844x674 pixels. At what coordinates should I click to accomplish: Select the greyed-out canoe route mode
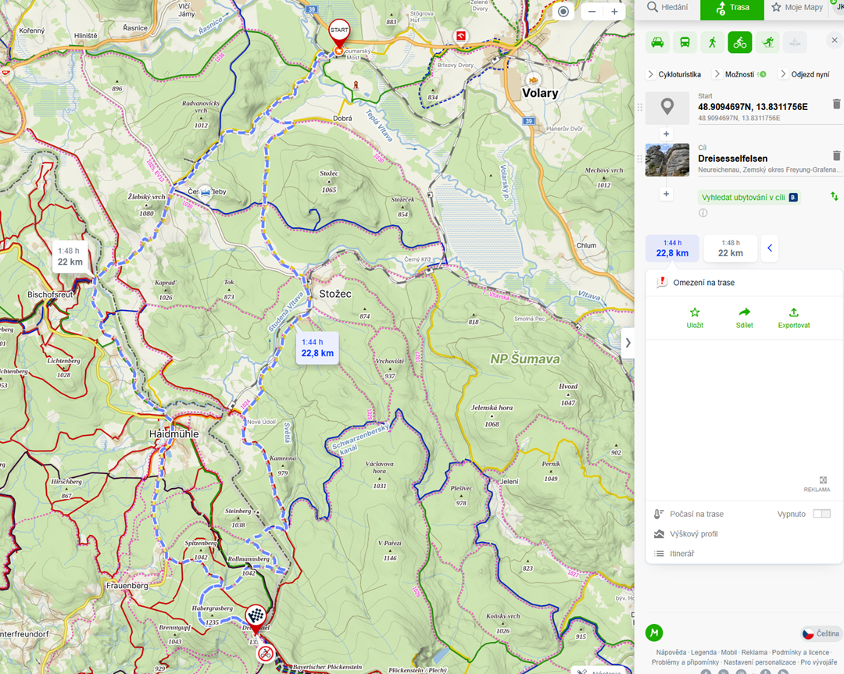[795, 42]
